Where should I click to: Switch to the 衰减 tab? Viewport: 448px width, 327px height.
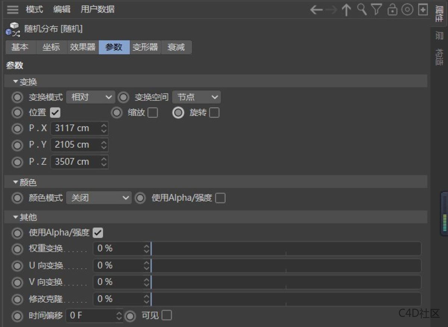(x=176, y=47)
